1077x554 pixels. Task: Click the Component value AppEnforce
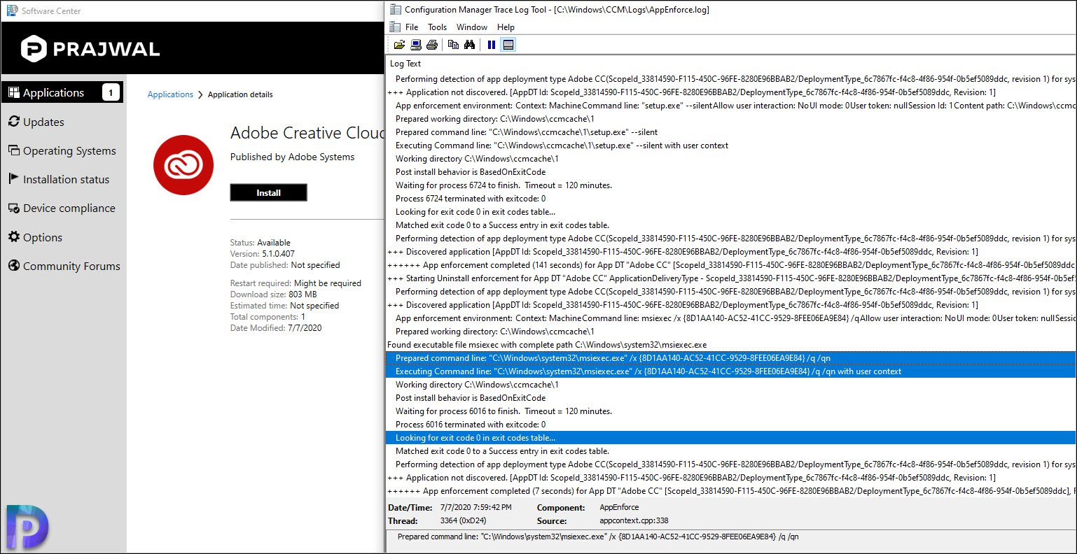620,507
